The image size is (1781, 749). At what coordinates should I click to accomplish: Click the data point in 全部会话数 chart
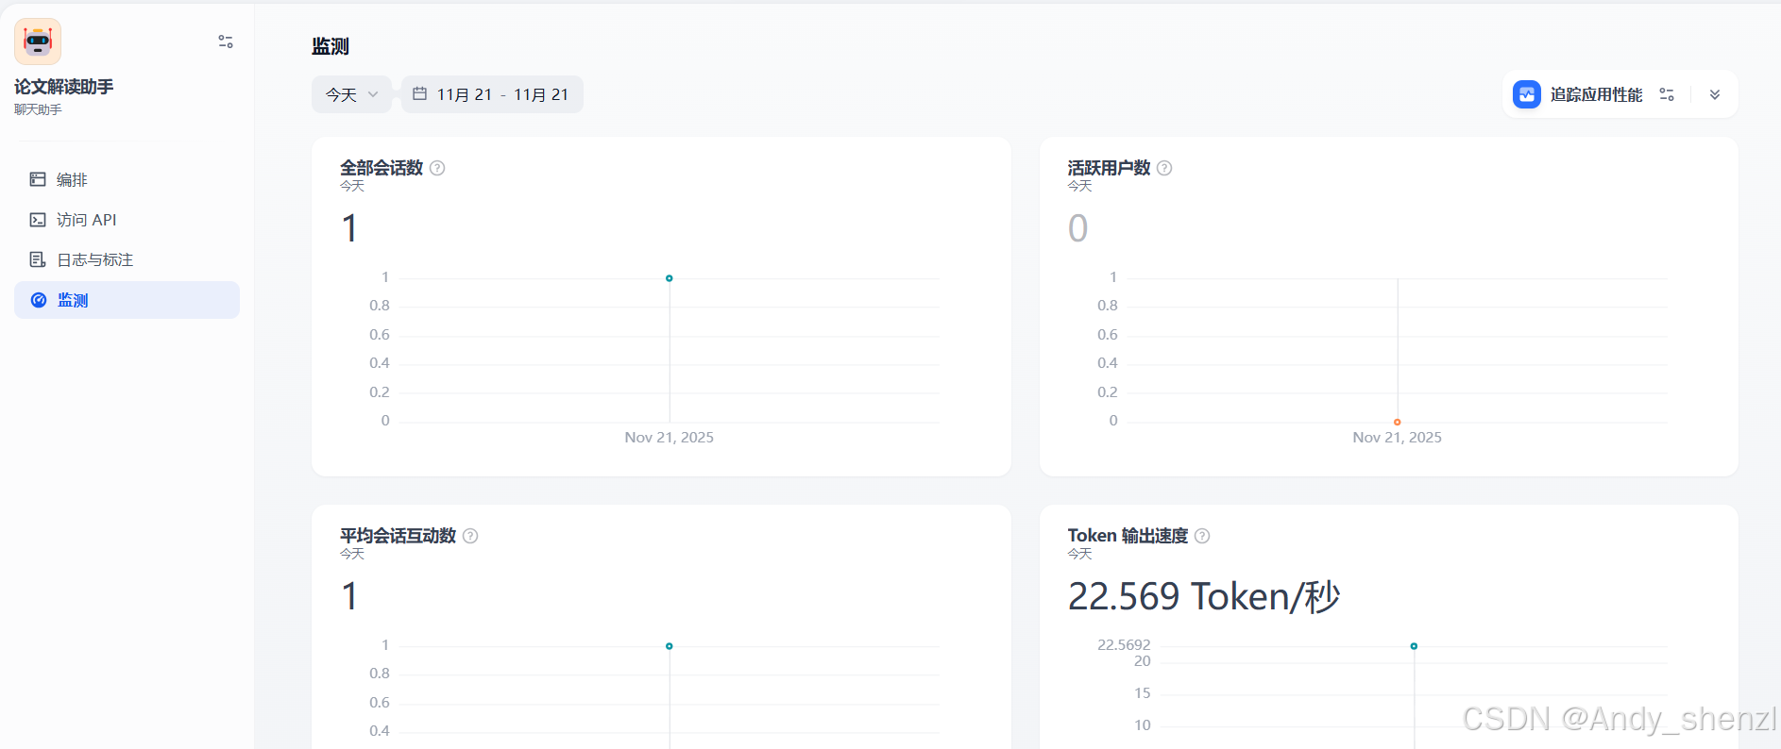(670, 278)
